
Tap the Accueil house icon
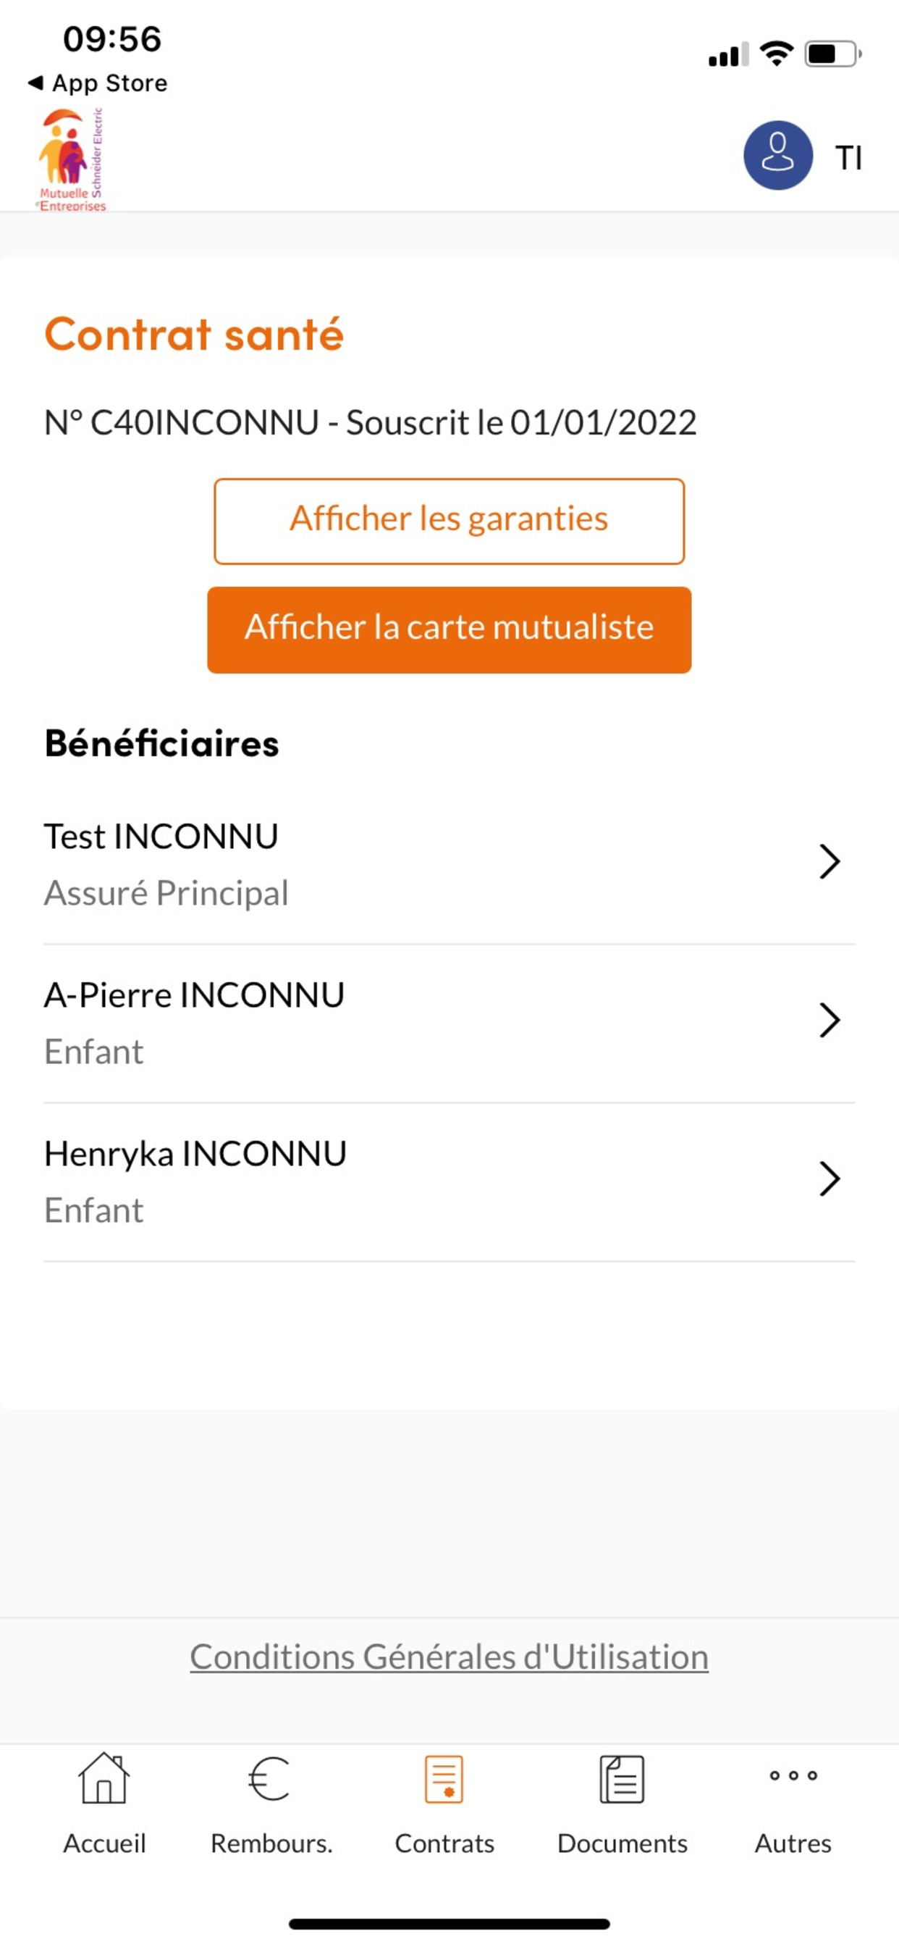tap(104, 1778)
